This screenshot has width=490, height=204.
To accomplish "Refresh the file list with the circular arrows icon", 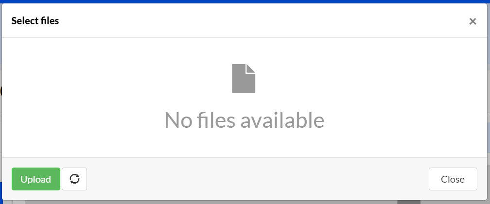I will click(x=74, y=179).
